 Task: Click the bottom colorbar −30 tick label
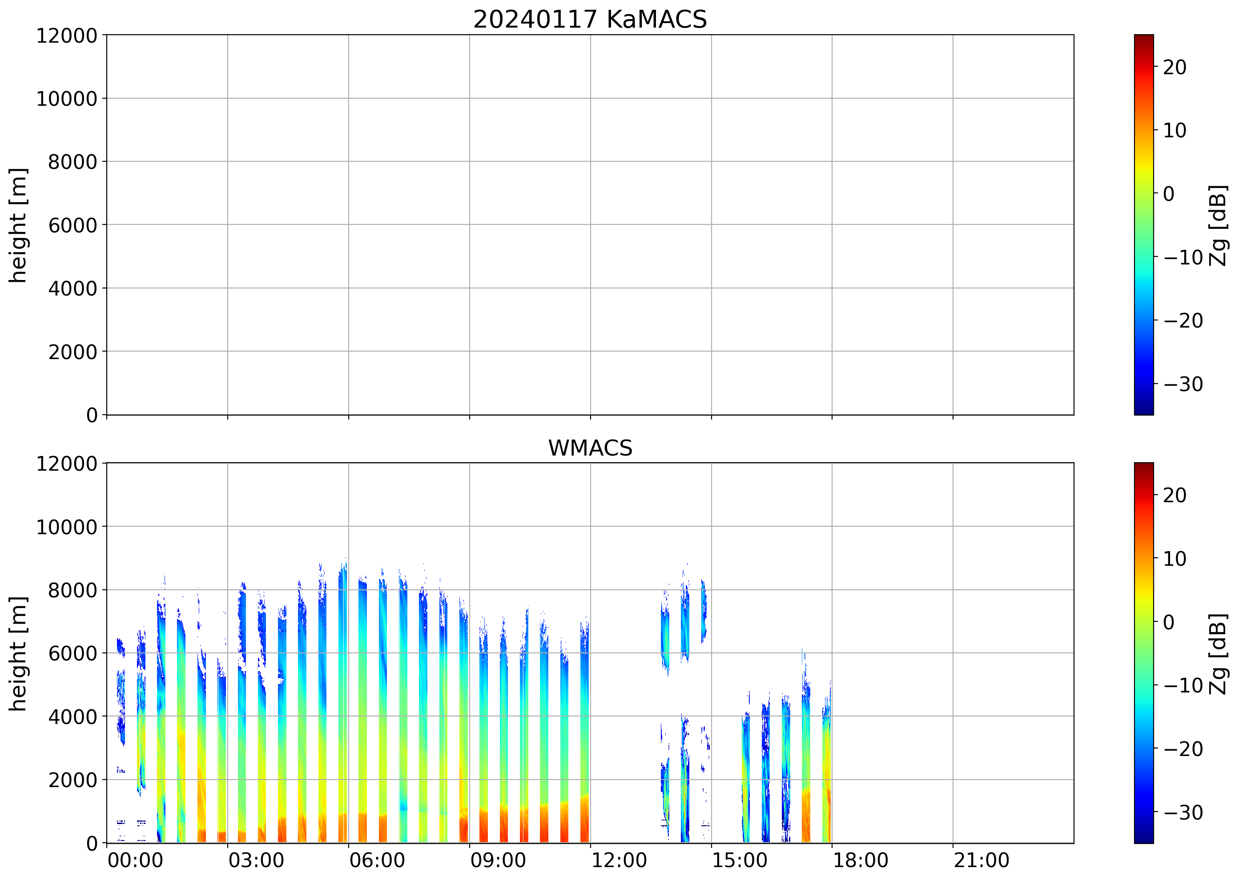click(x=1183, y=813)
